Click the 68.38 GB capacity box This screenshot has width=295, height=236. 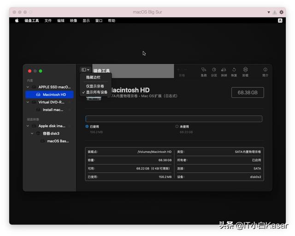[248, 92]
